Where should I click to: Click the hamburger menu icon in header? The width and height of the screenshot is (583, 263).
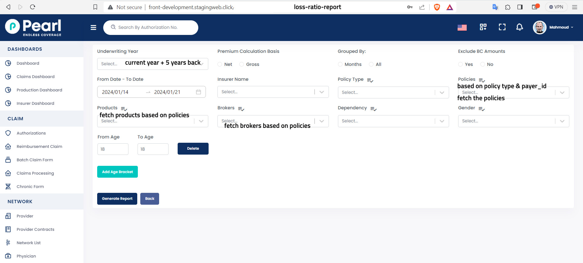(x=93, y=28)
